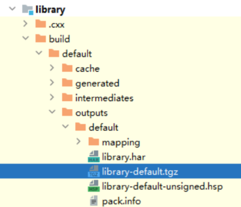This screenshot has height=207, width=241.
Task: Click the HAR file icon
Action: pos(94,157)
